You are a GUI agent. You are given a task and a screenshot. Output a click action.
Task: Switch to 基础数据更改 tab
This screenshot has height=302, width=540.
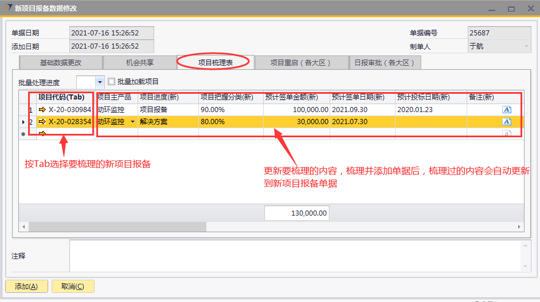[60, 63]
